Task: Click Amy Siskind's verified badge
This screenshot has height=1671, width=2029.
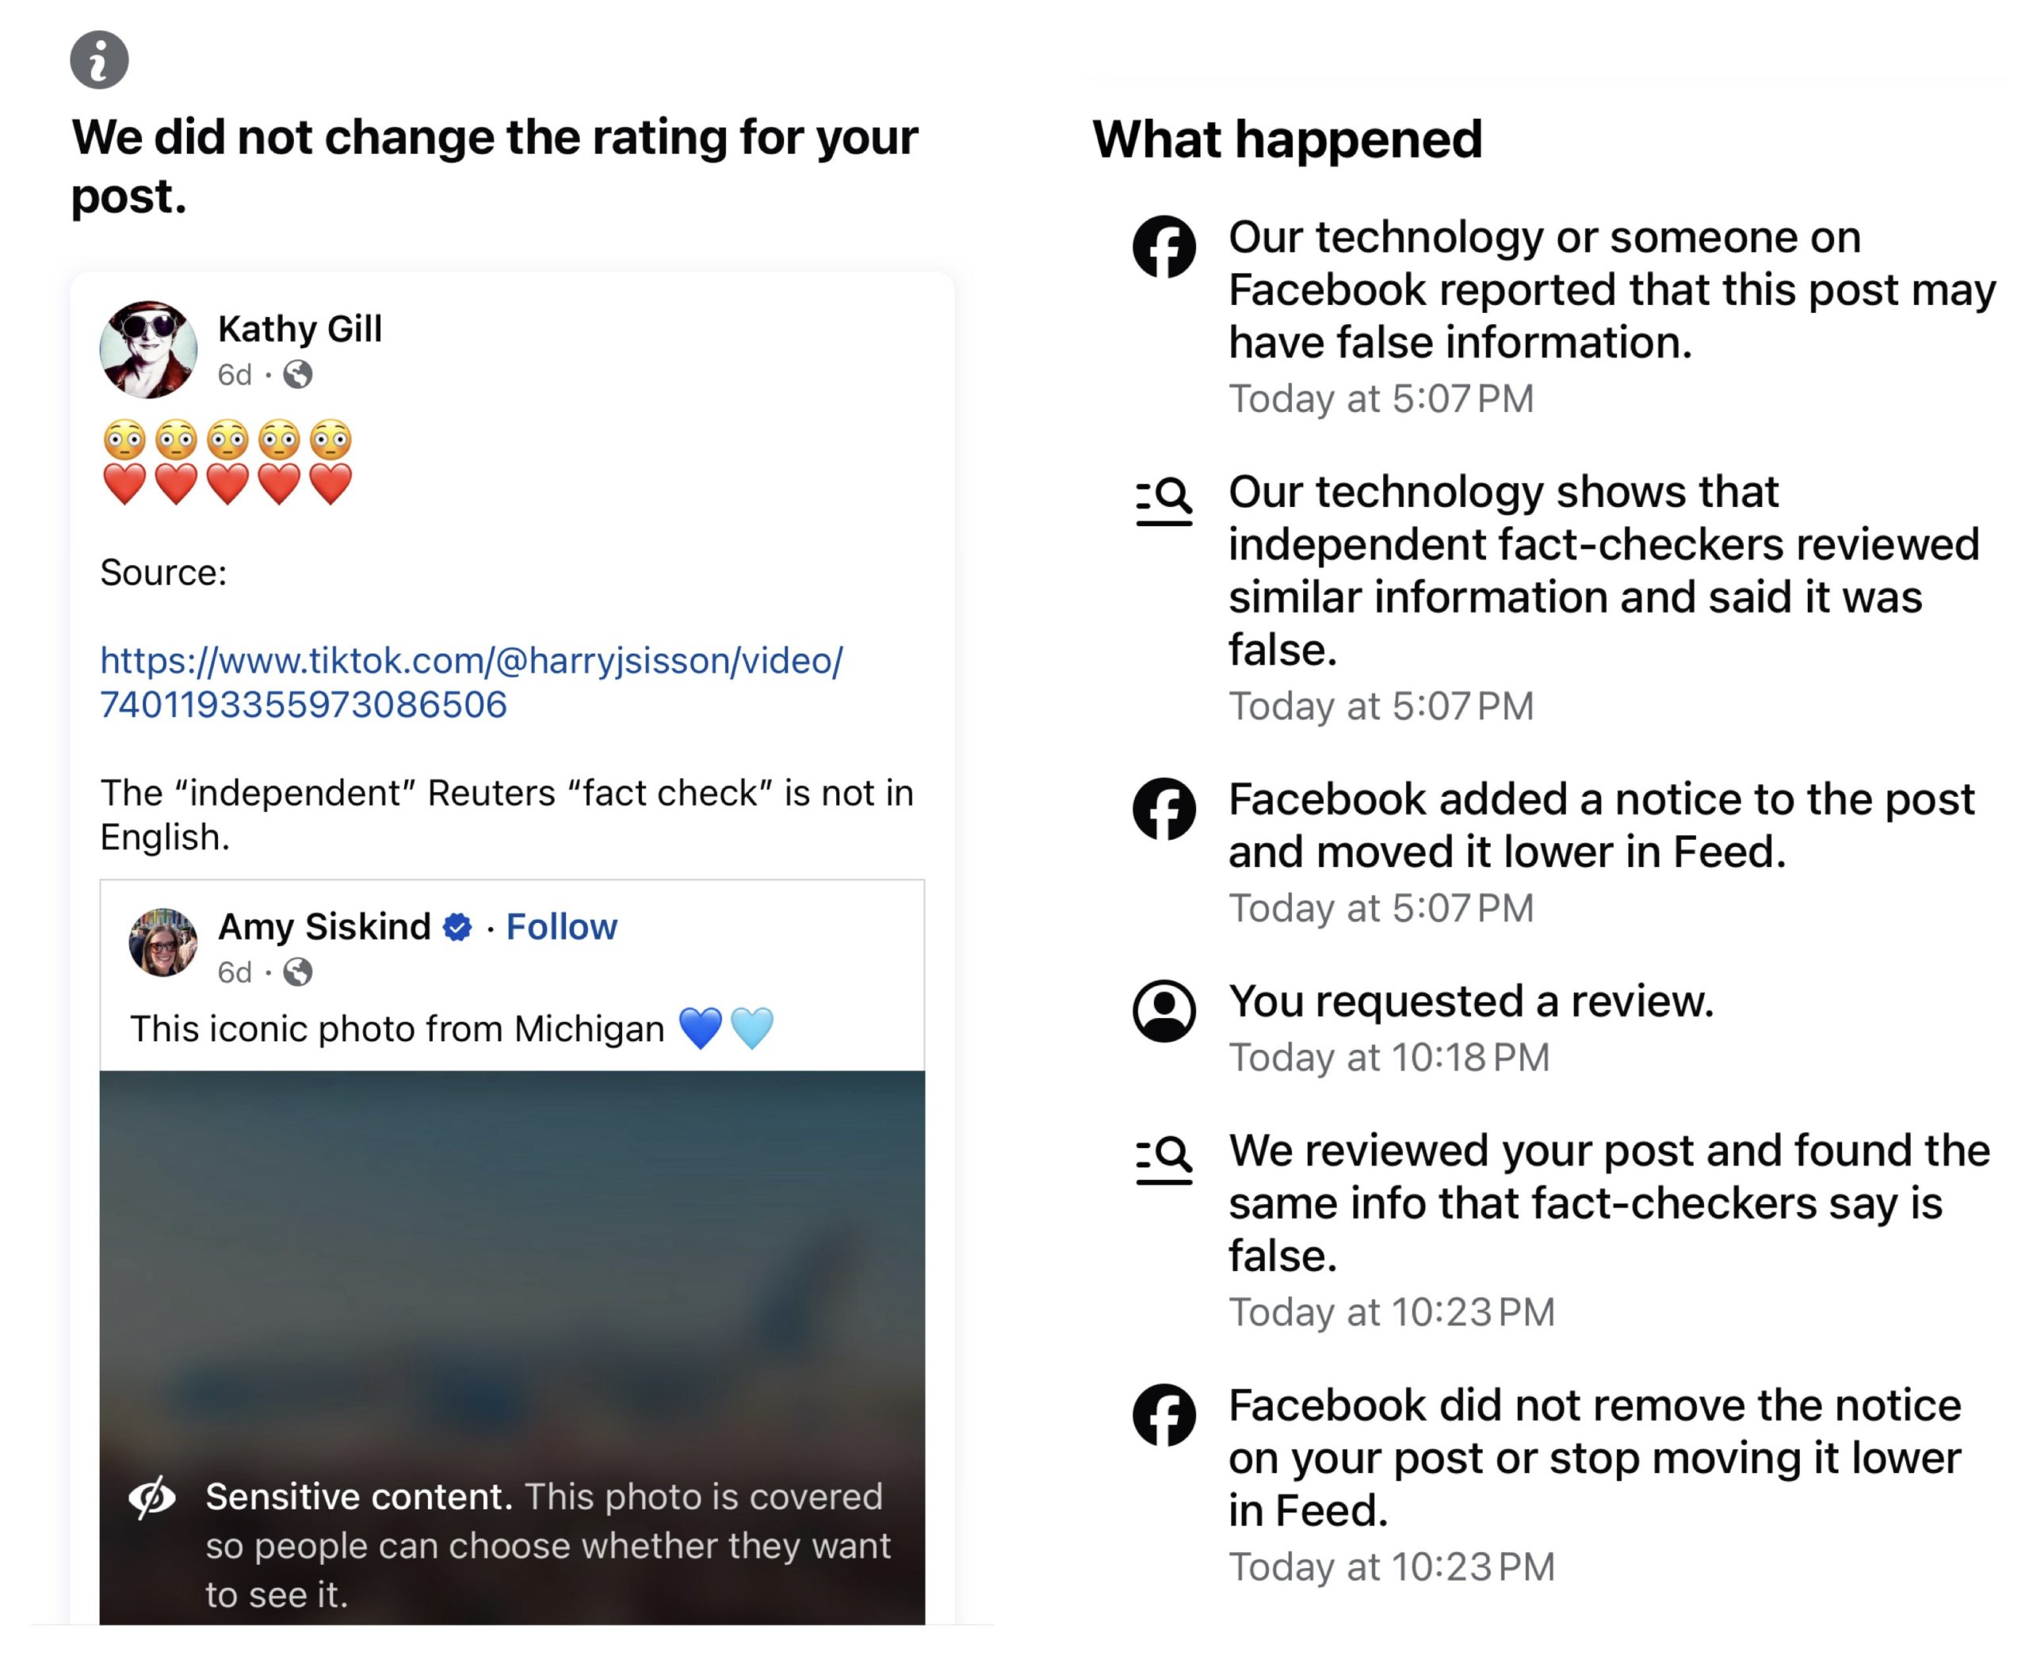Action: (x=457, y=927)
